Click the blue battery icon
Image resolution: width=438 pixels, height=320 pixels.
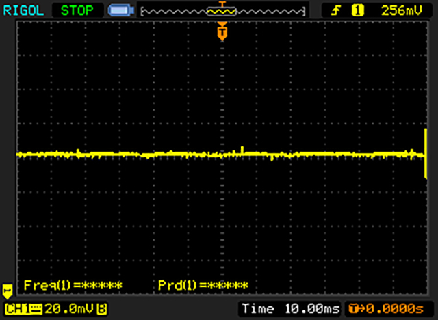[121, 11]
